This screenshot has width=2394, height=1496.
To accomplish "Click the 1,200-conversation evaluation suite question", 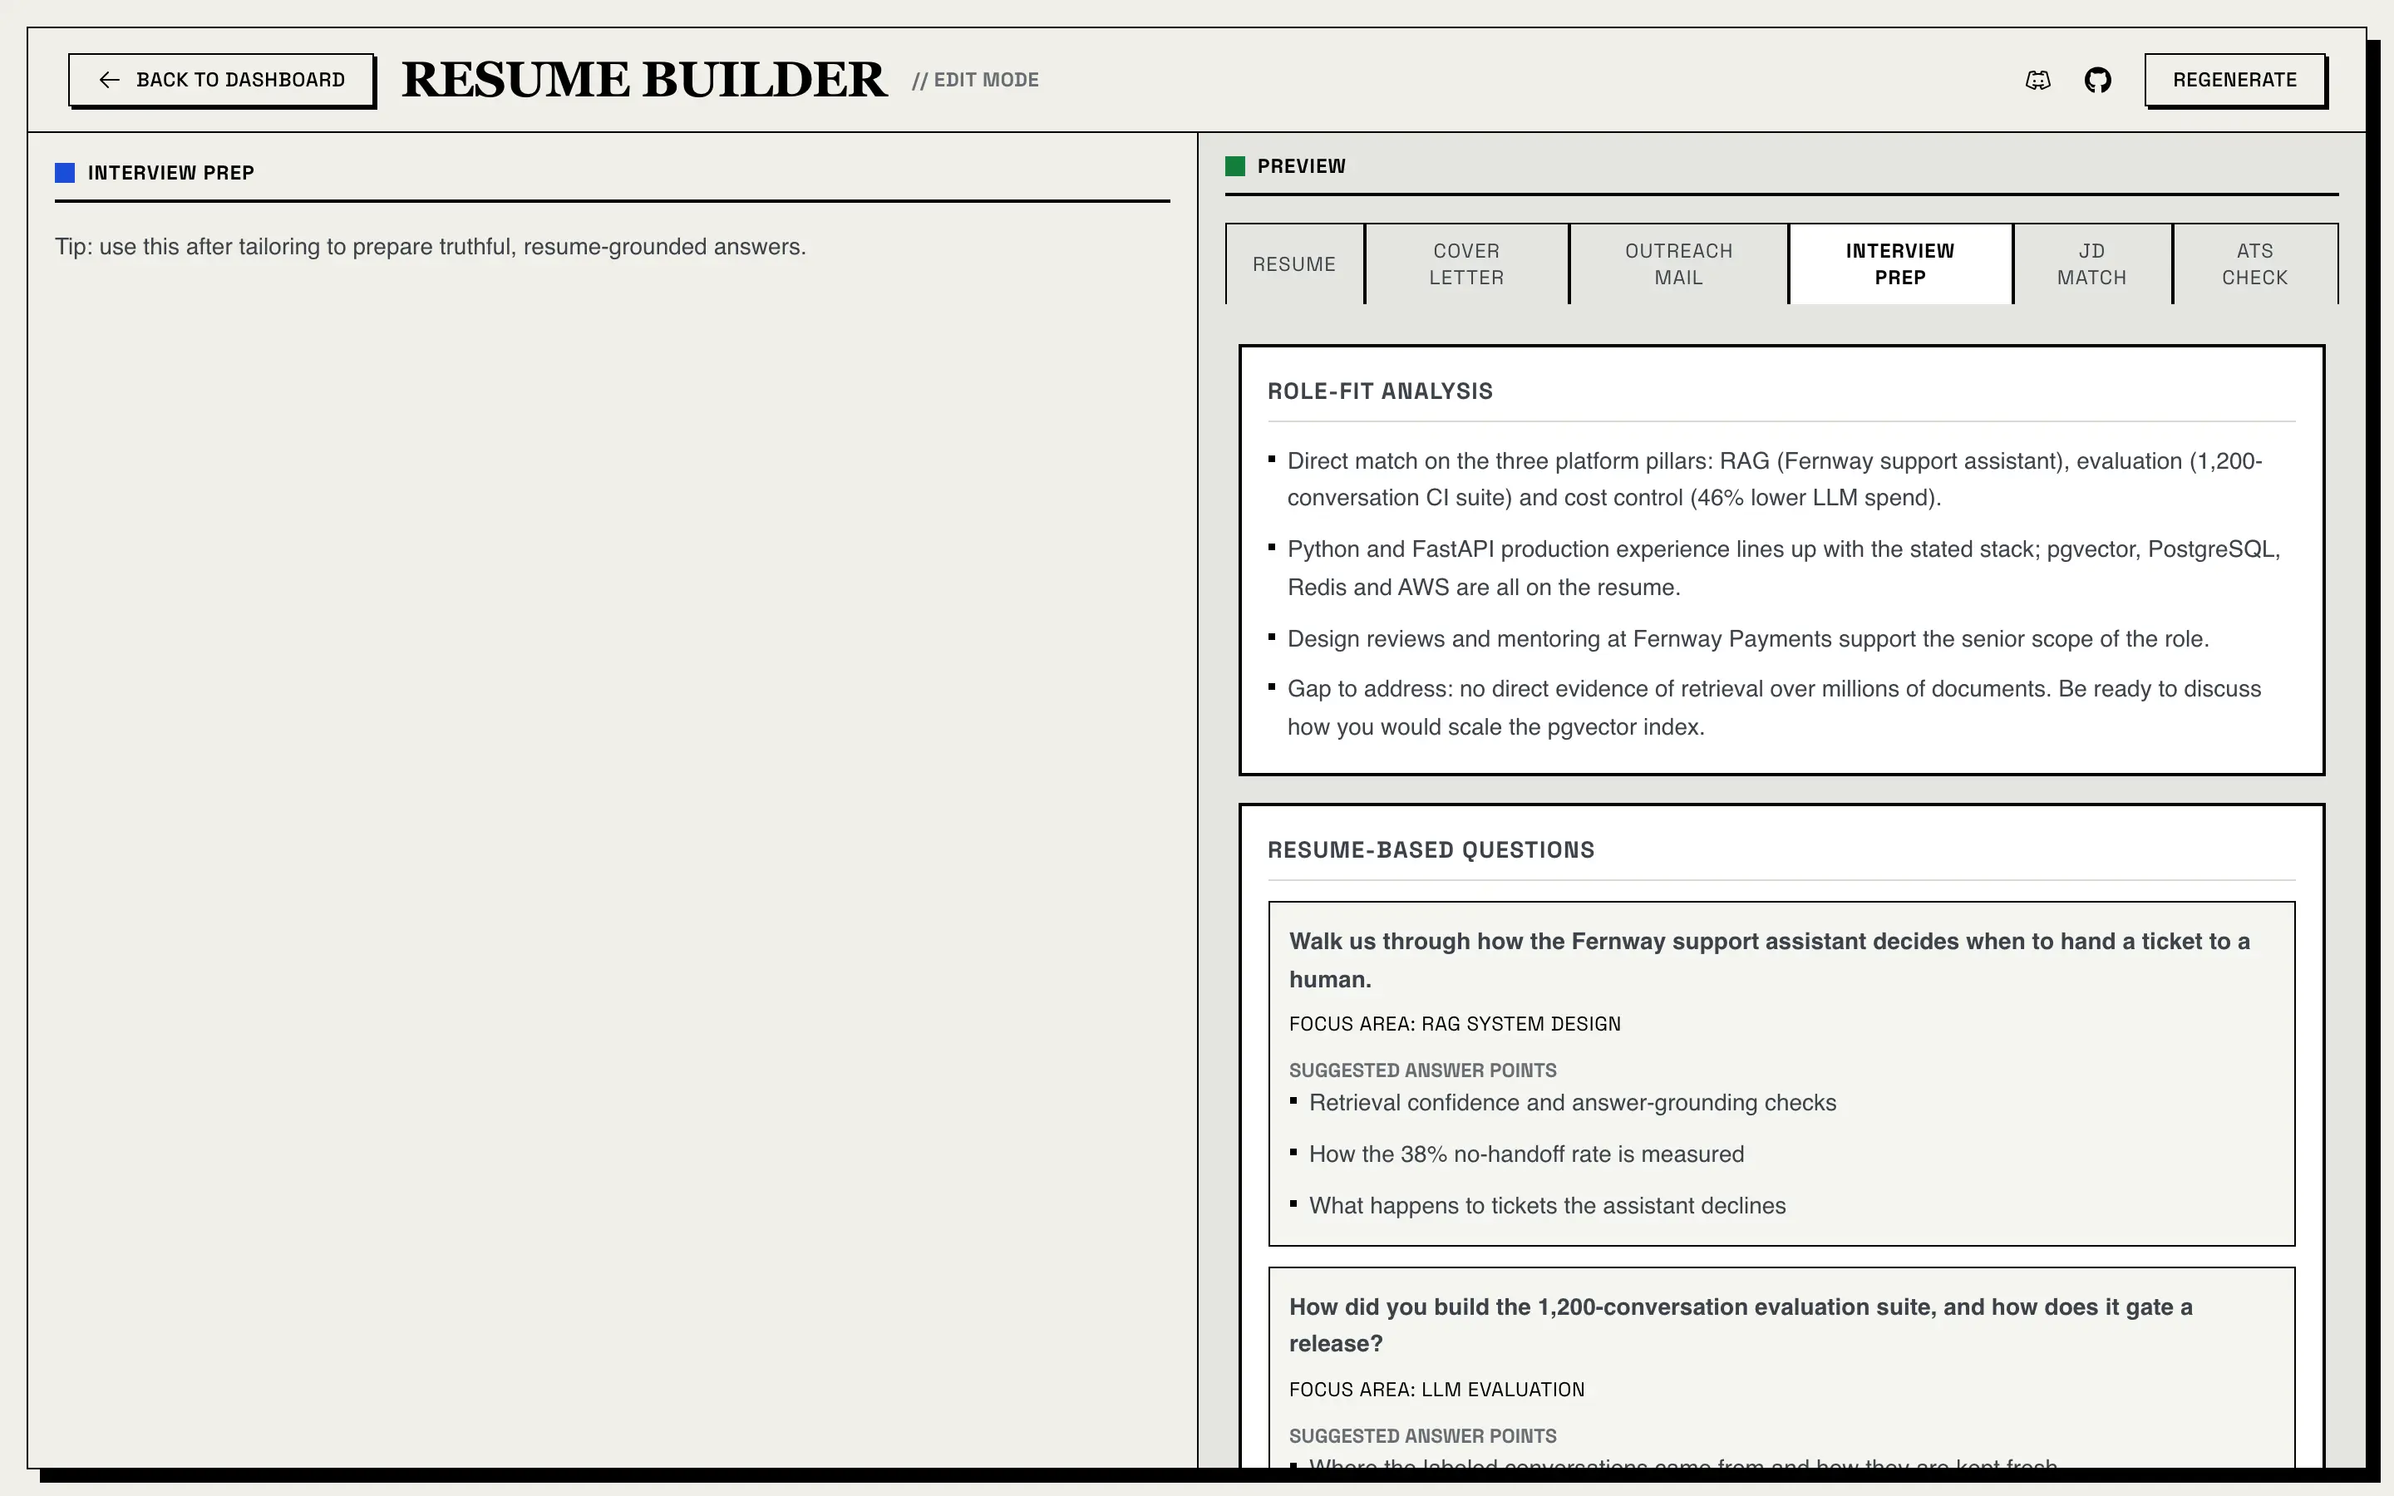I will [1740, 1325].
